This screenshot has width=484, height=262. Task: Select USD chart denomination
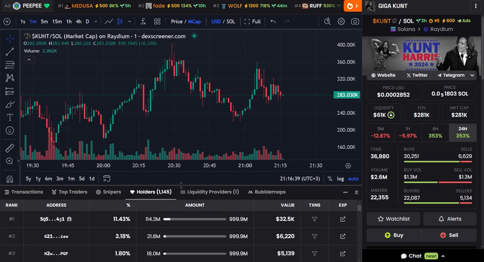click(x=216, y=21)
